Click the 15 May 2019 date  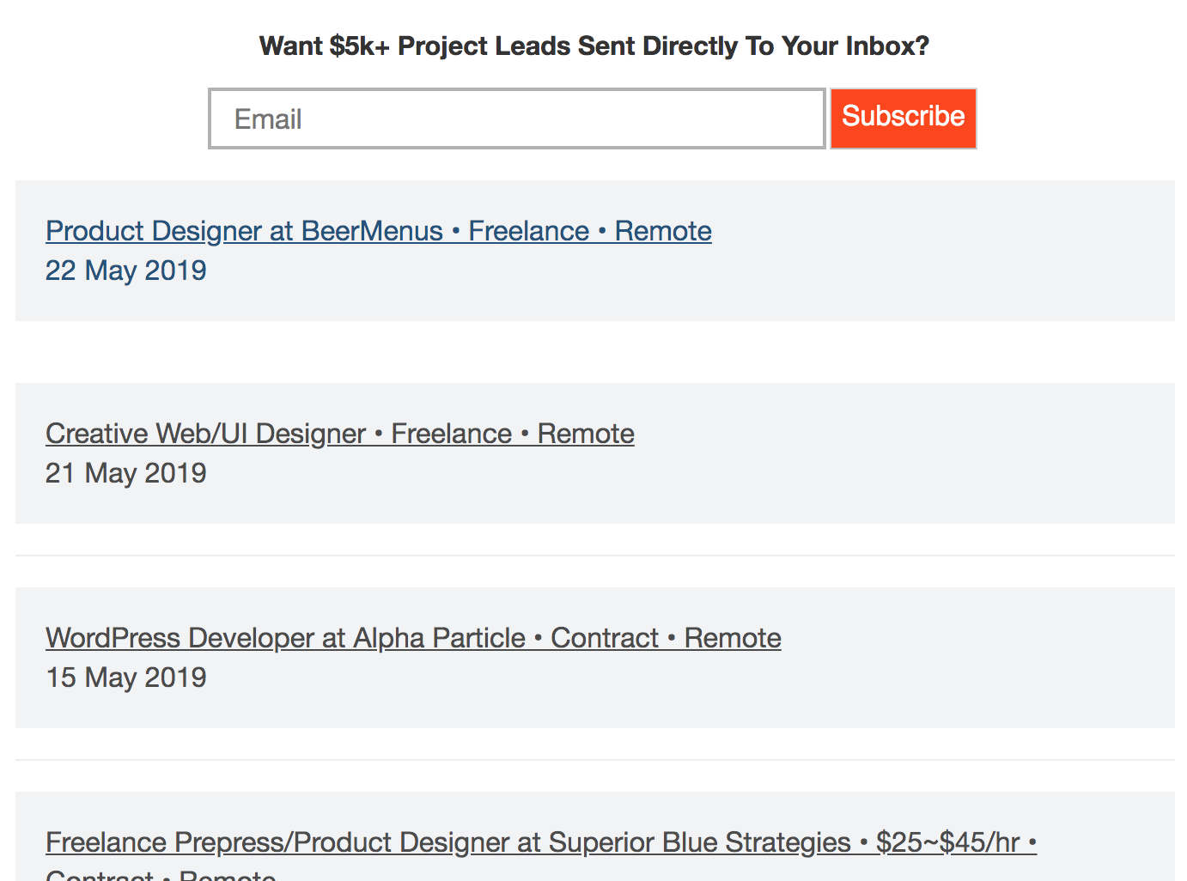click(125, 677)
